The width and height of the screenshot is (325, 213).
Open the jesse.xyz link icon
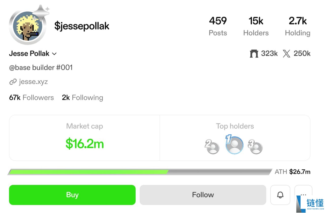tap(13, 82)
